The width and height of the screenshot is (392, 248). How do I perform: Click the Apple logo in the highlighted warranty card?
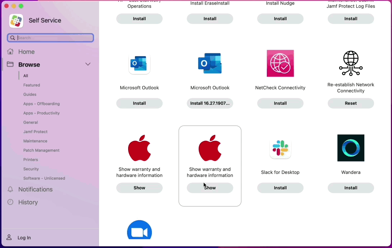coord(210,148)
